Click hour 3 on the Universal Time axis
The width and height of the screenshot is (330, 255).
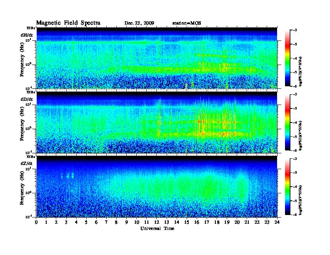click(66, 222)
